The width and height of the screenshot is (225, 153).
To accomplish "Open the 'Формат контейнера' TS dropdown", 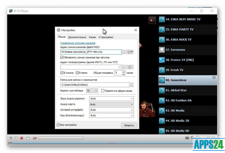I will [x=92, y=91].
